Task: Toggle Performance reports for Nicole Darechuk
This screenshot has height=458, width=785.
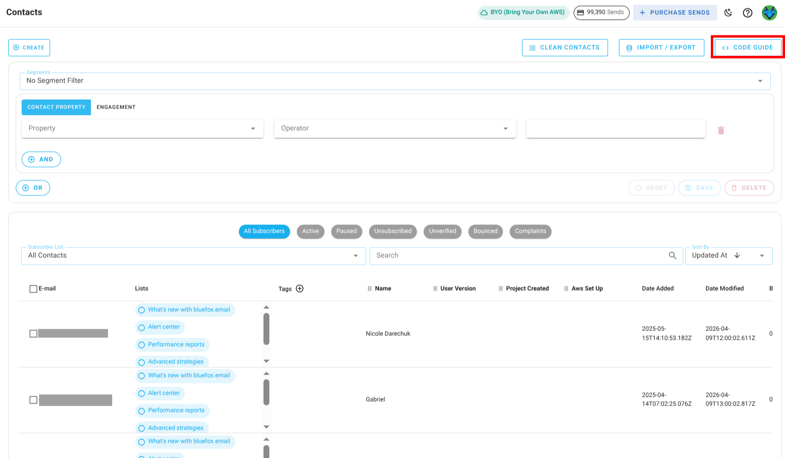Action: pos(172,345)
